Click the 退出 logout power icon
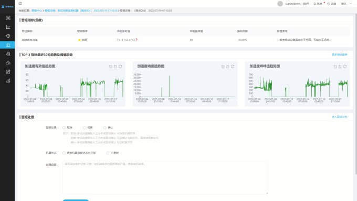The image size is (357, 201). tap(331, 4)
